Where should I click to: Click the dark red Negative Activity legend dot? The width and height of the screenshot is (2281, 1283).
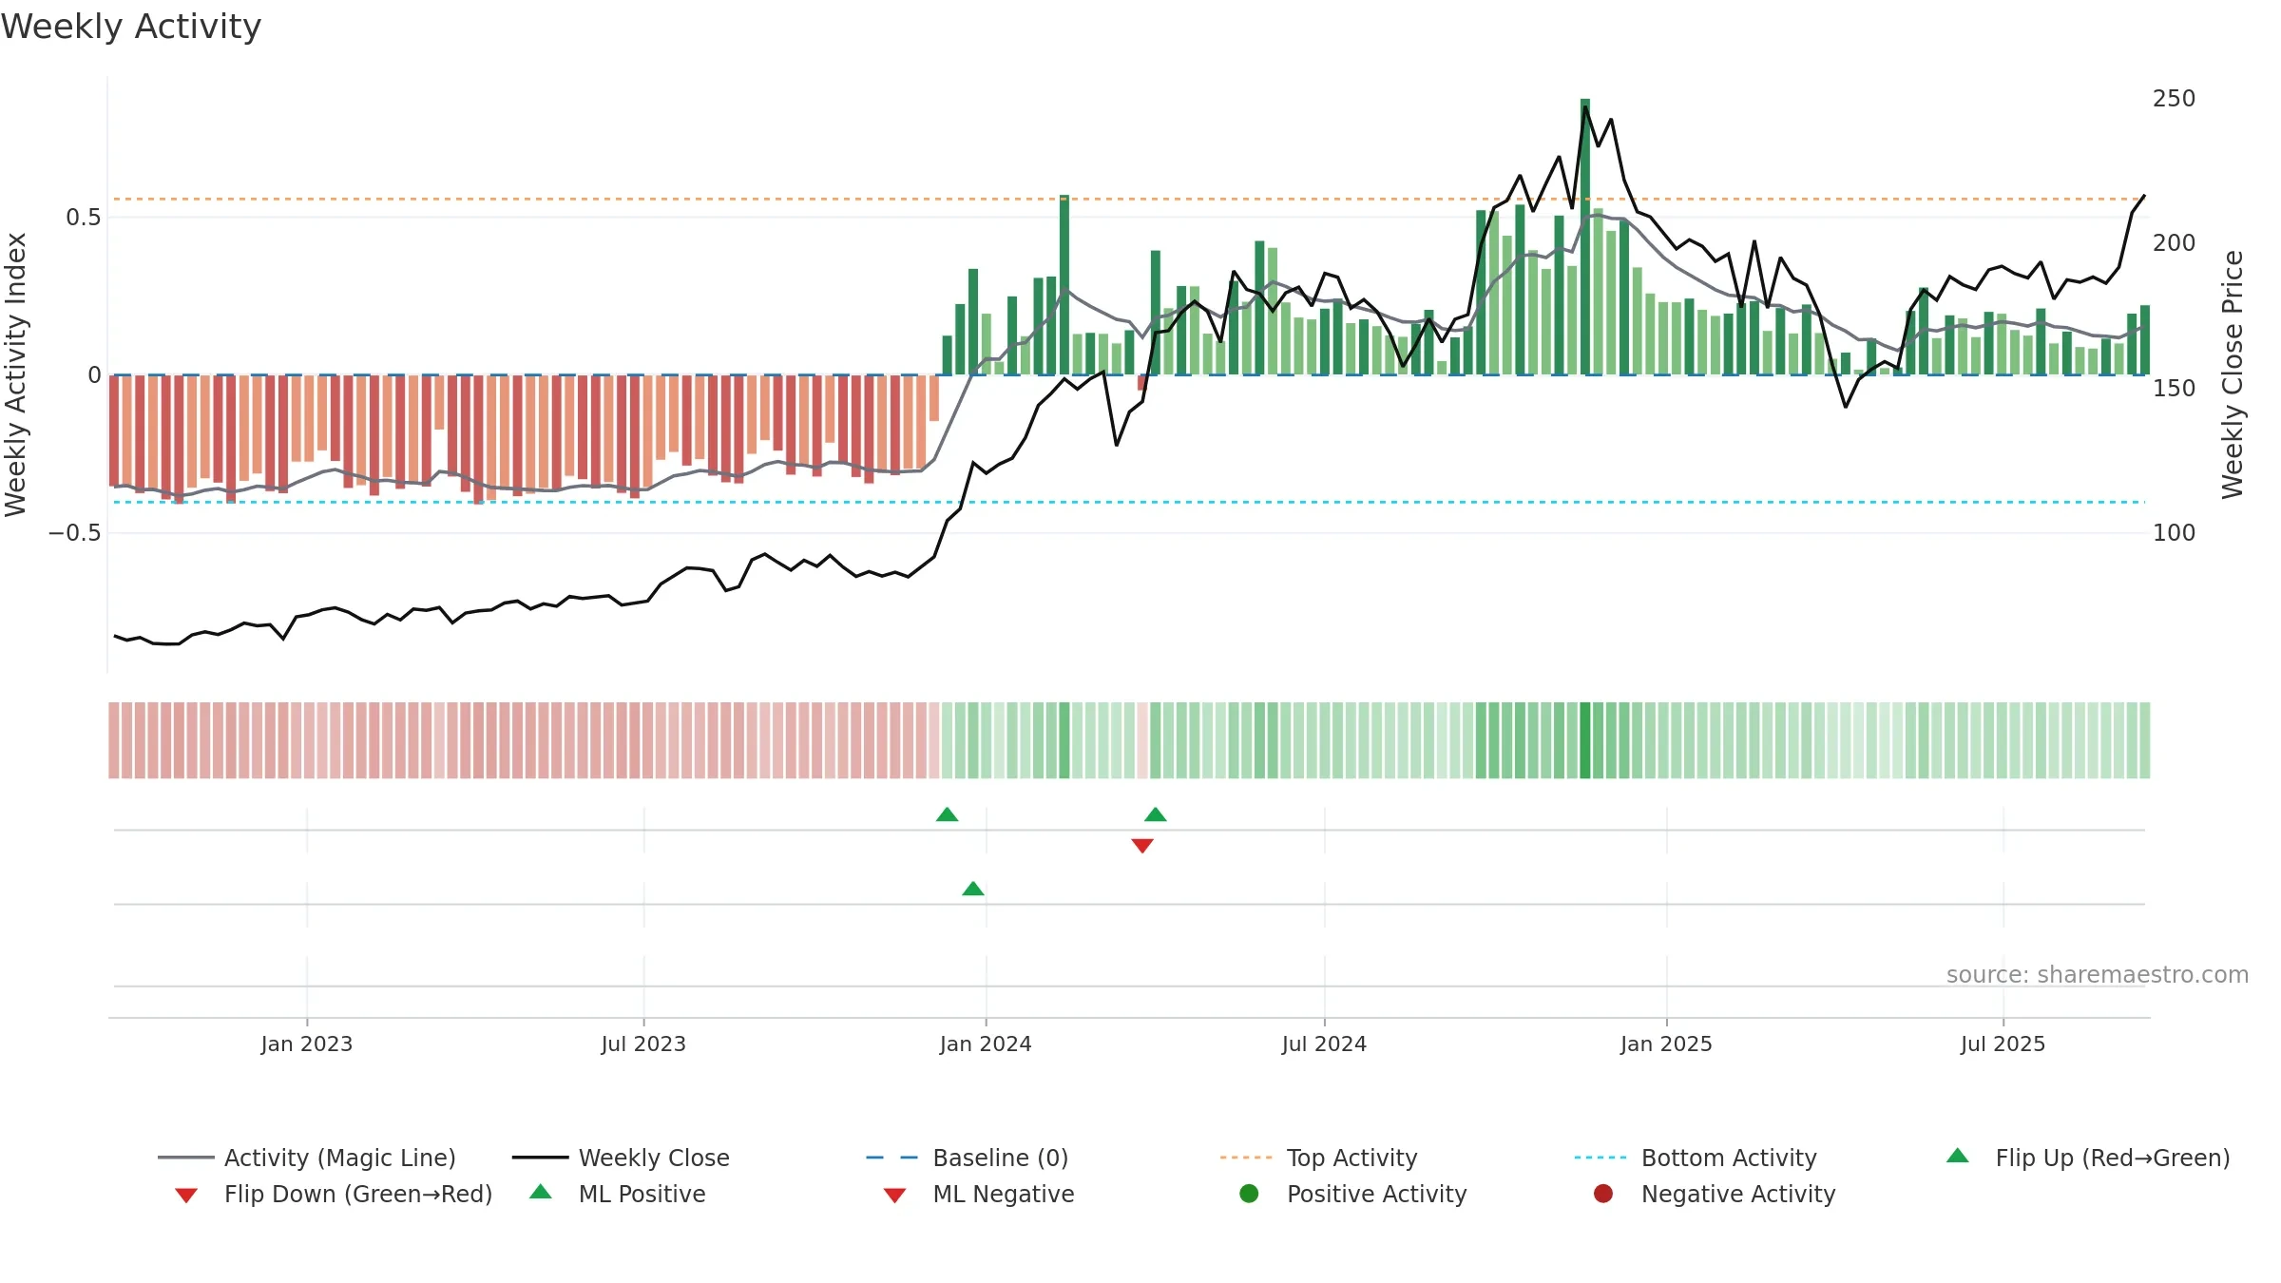click(1603, 1194)
